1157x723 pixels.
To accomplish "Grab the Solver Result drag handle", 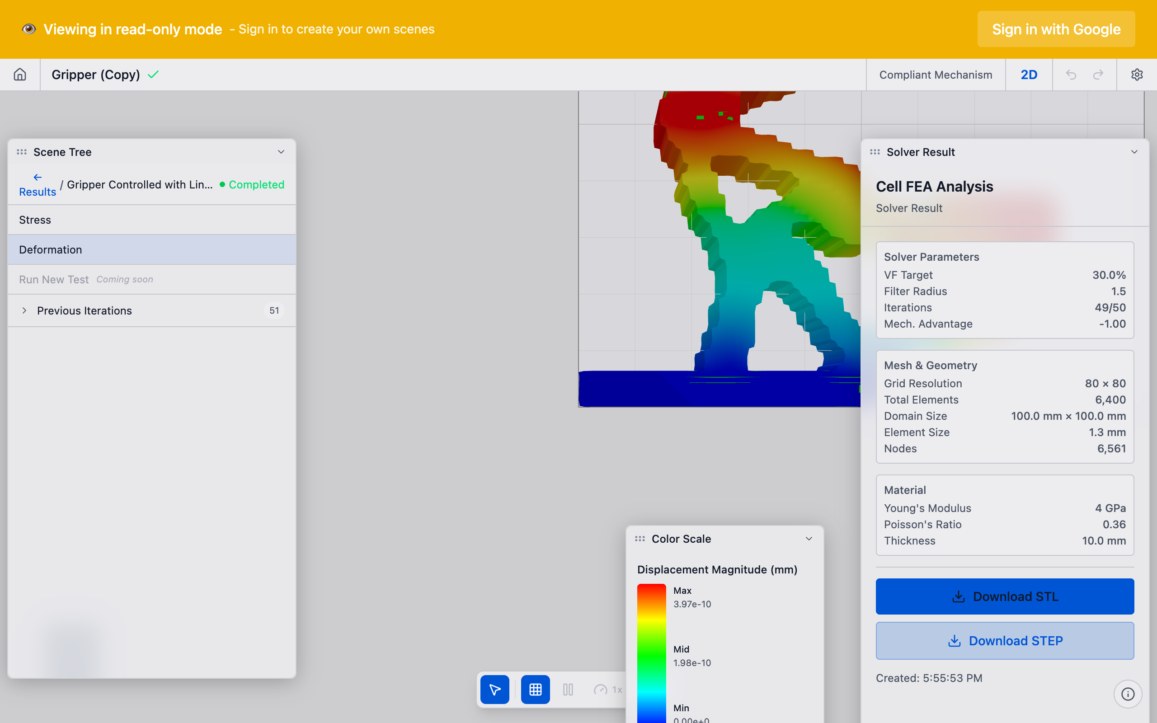I will [875, 152].
